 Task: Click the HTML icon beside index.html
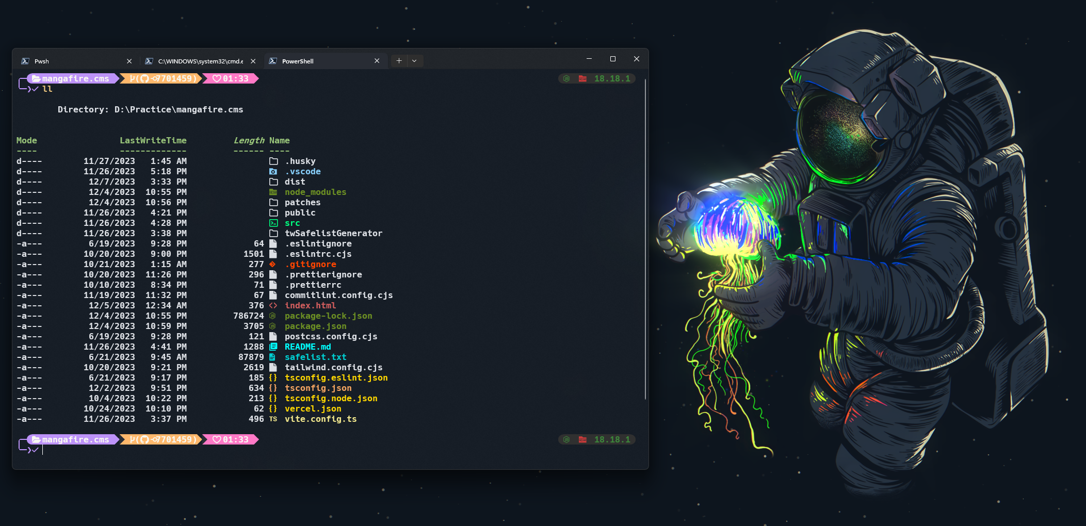[273, 306]
